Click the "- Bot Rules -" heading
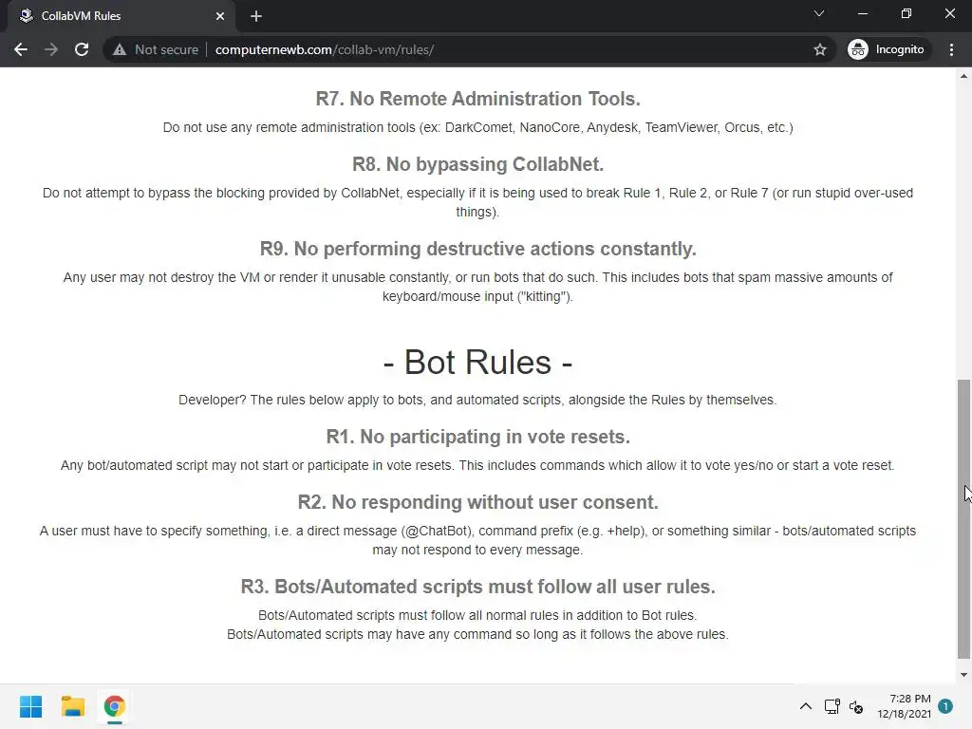Viewport: 972px width, 729px height. [x=478, y=362]
